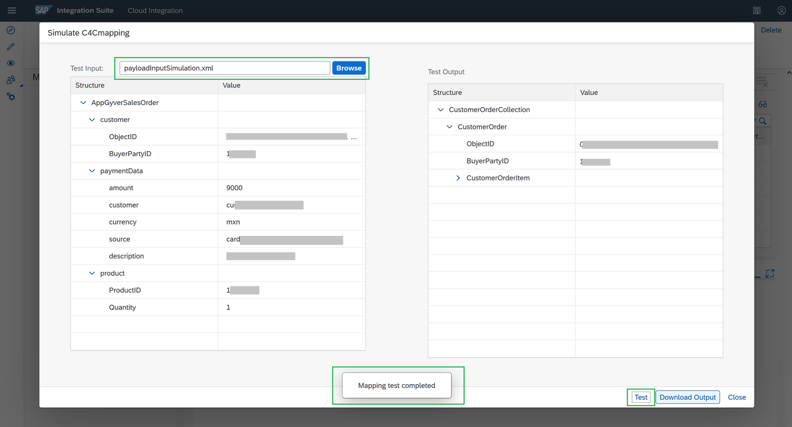This screenshot has height=427, width=792.
Task: Click the Simulate C4Cmapping dialog title
Action: point(89,32)
